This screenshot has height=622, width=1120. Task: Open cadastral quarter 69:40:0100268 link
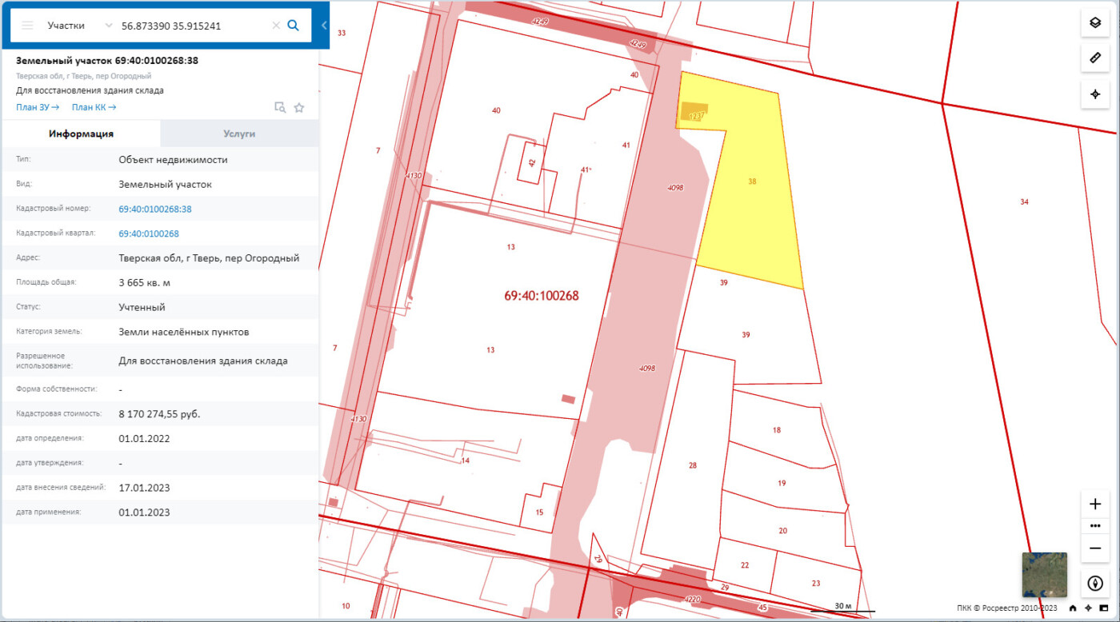pos(149,233)
